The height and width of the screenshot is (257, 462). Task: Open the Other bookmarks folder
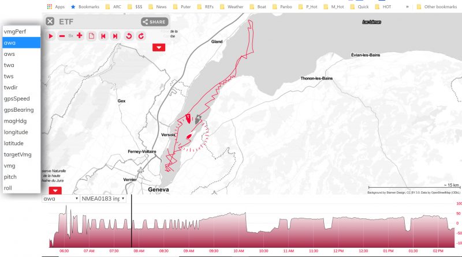[x=437, y=6]
